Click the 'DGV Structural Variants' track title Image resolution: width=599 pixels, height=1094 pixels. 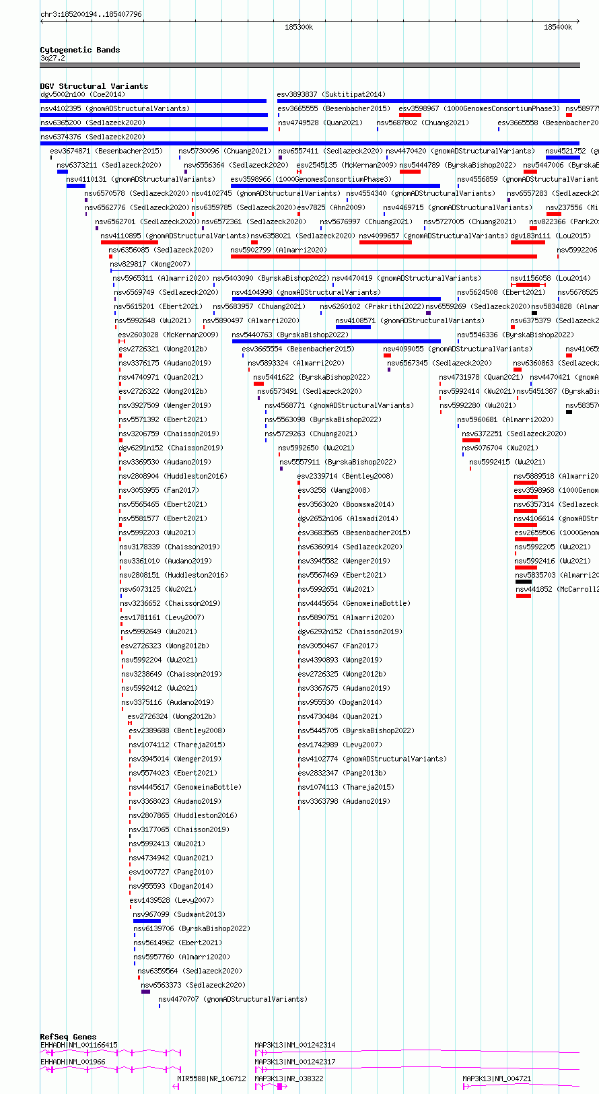coord(94,86)
